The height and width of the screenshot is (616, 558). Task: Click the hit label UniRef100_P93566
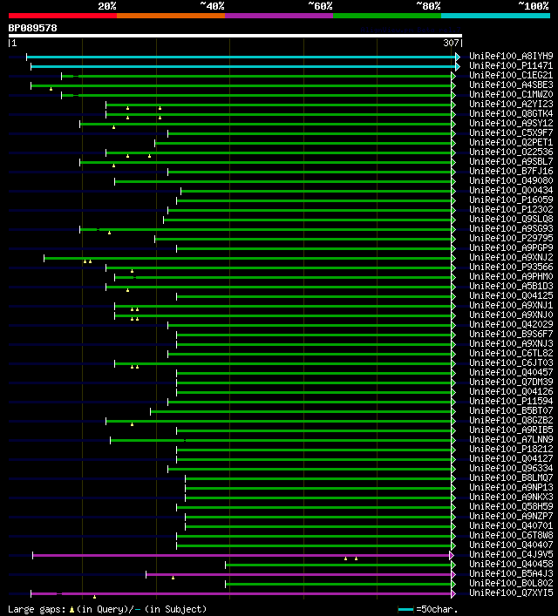(511, 267)
